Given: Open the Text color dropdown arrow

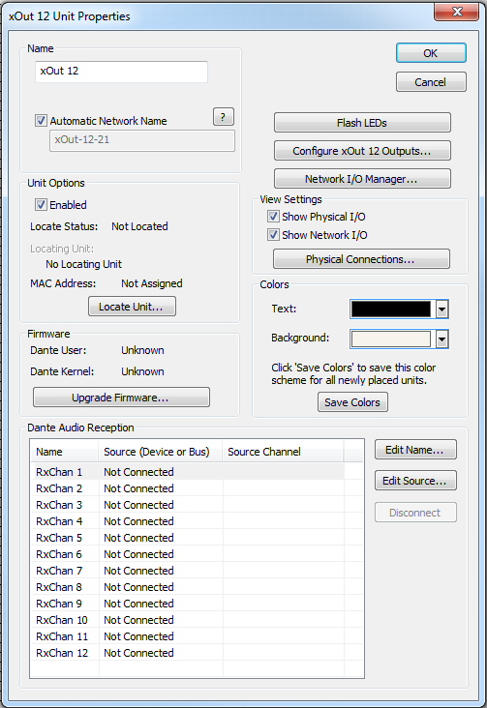Looking at the screenshot, I should click(442, 310).
